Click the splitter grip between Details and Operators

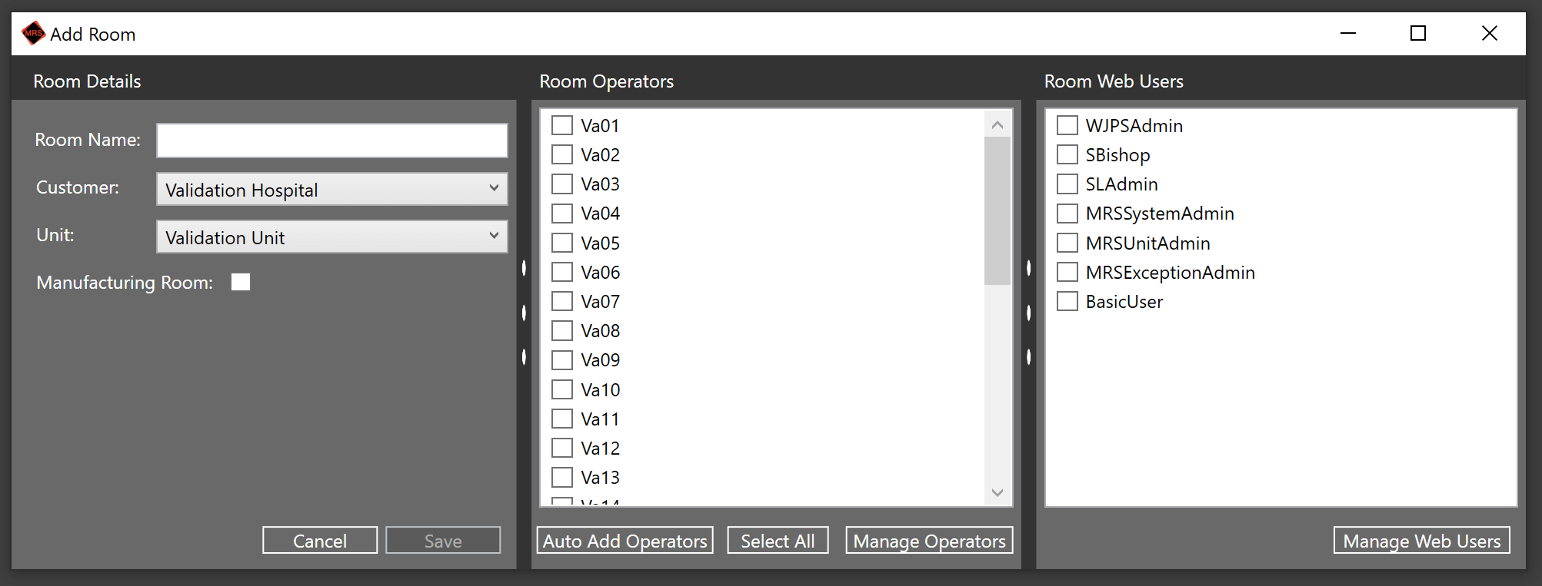coord(524,312)
